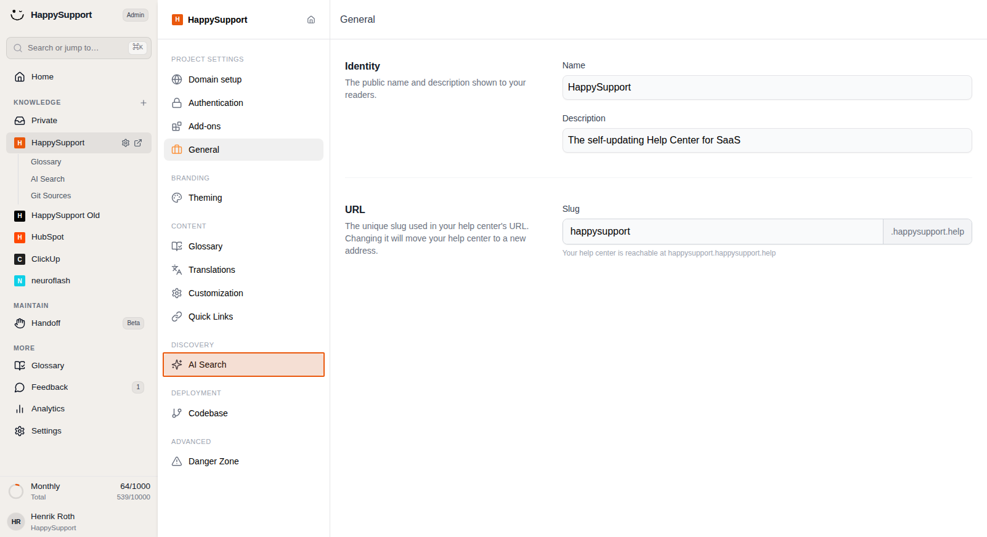This screenshot has height=537, width=987.
Task: Click the HR avatar circle
Action: 16,522
